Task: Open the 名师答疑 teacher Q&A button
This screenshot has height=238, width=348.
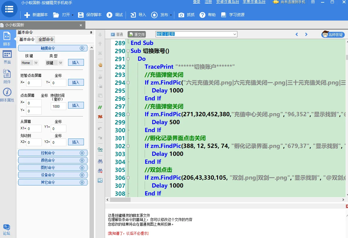Action: tap(333, 34)
